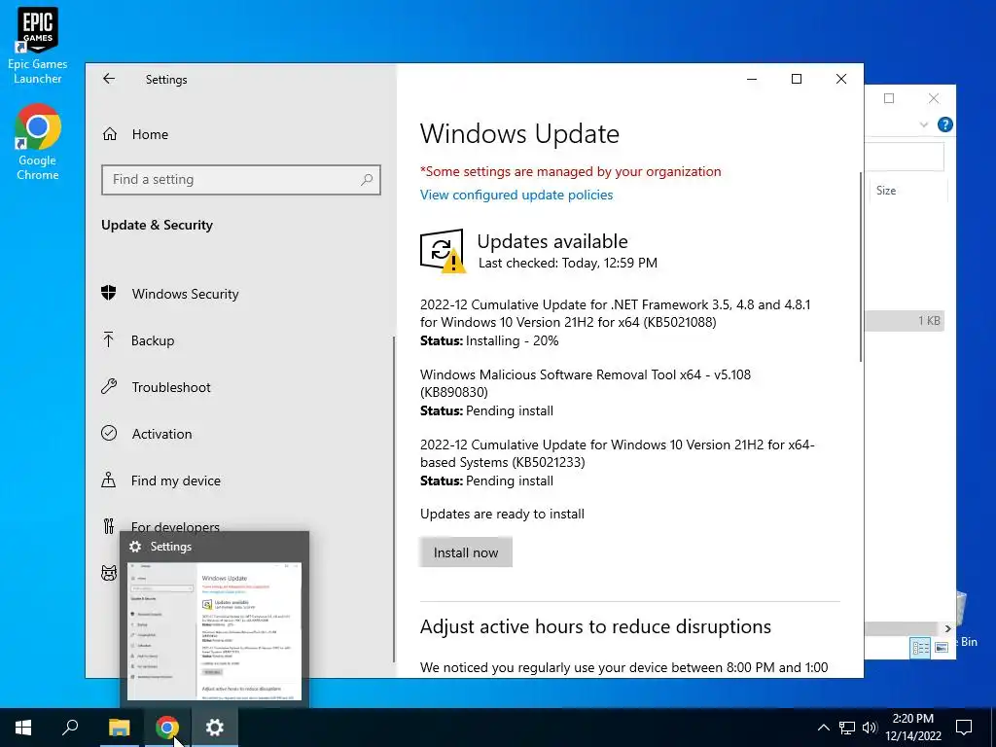
Task: Click the Windows Security shield icon
Action: click(109, 293)
